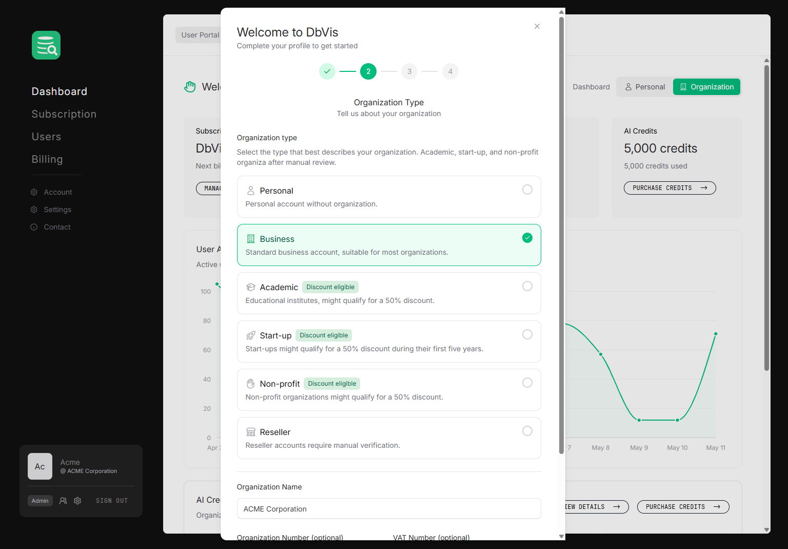788x549 pixels.
Task: Open the Subscription sidebar item
Action: coord(64,114)
